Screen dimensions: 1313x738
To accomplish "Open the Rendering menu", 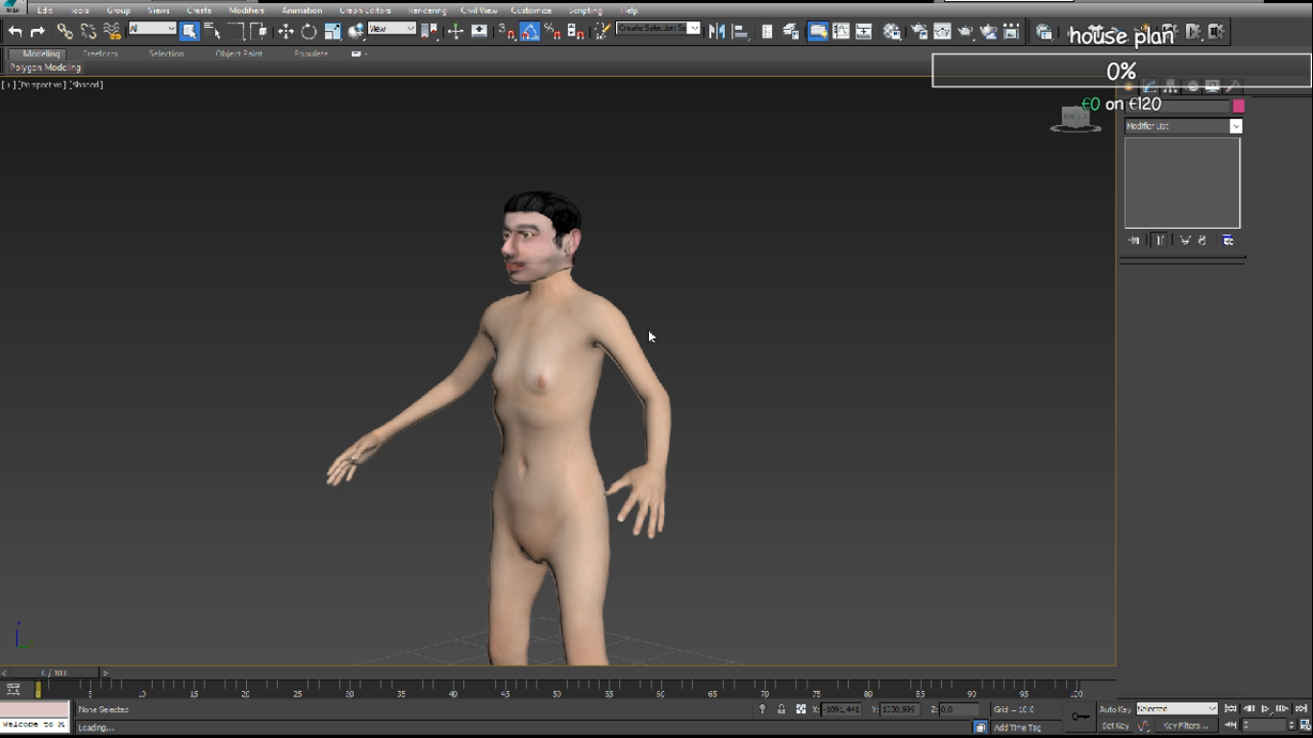I will 427,11.
